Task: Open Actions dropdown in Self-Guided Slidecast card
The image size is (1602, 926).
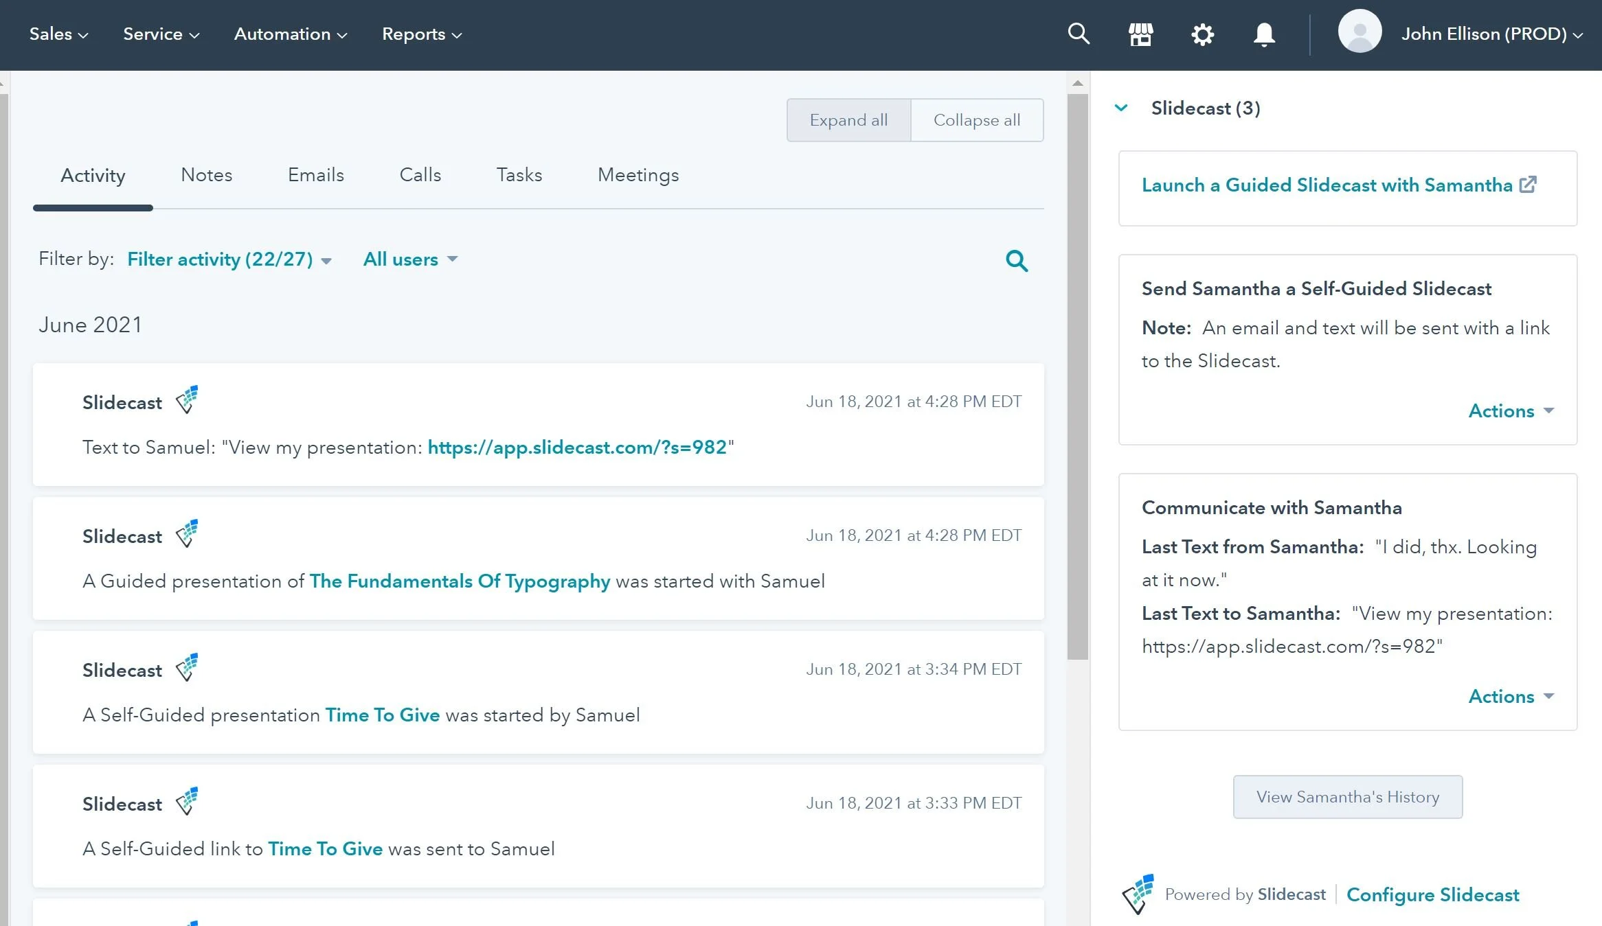Action: pyautogui.click(x=1511, y=410)
